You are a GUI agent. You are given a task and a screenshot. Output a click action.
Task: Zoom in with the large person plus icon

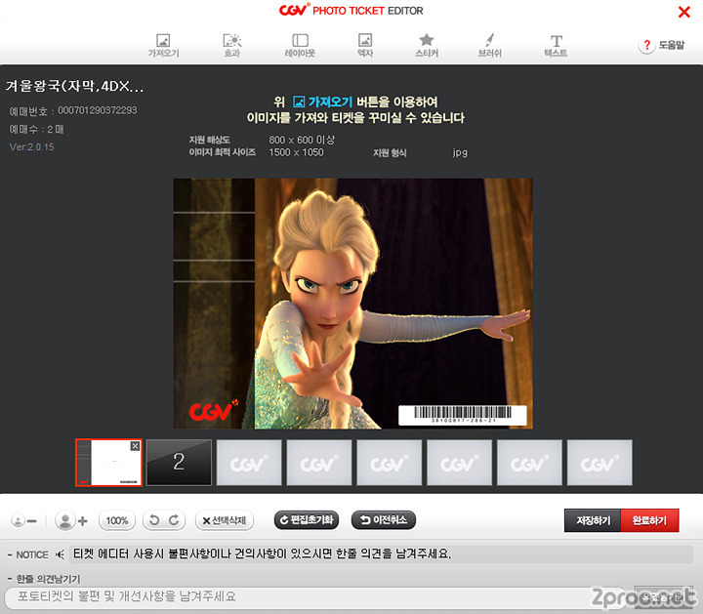click(x=71, y=521)
